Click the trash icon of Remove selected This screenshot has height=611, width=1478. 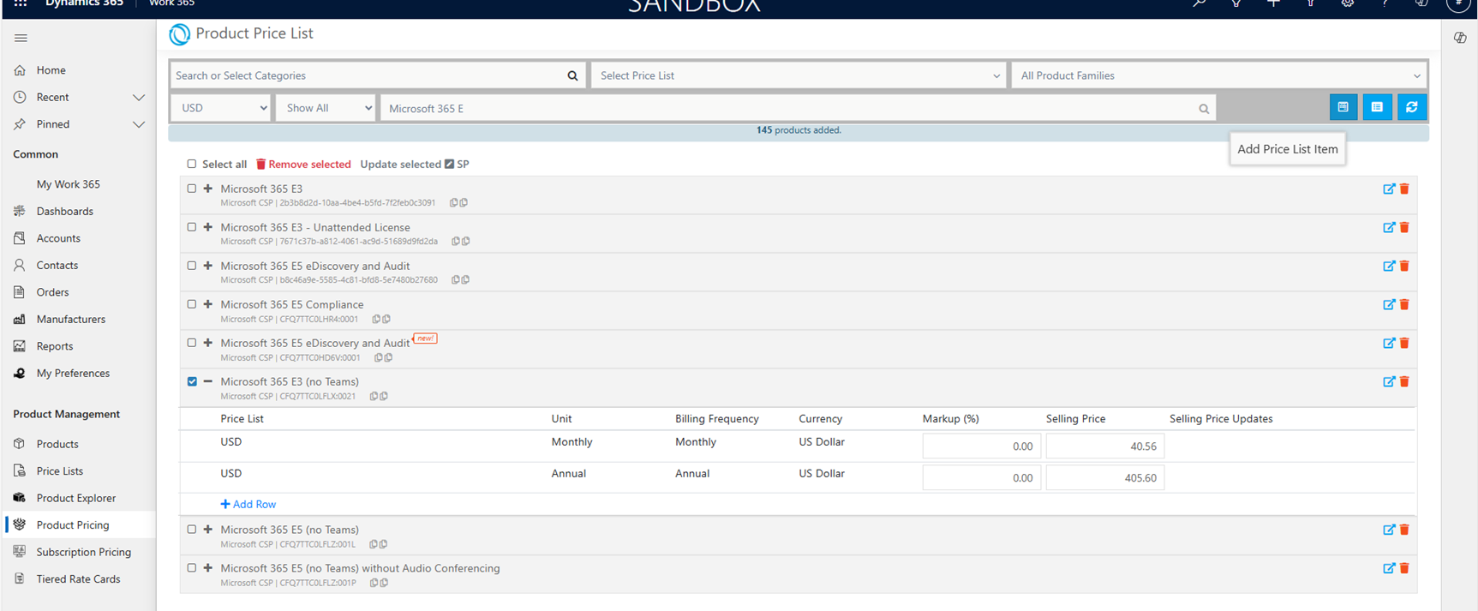click(x=260, y=164)
